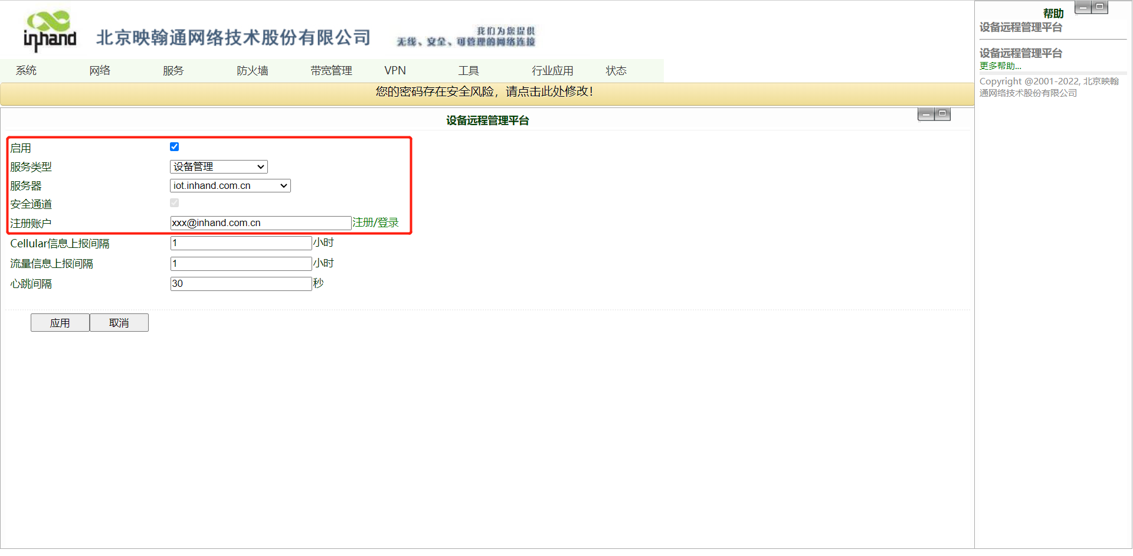Click the Cellular信息上报间隔 input field

point(241,243)
